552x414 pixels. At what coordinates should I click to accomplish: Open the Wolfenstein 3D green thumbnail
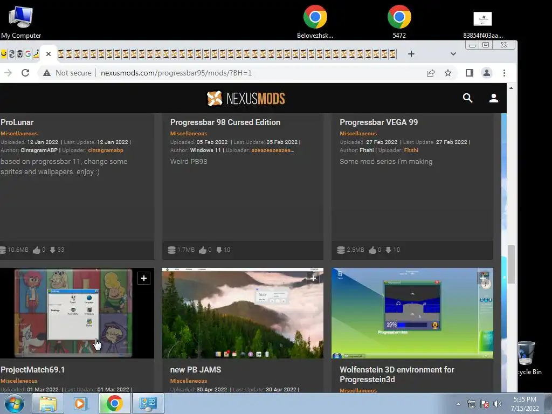412,313
